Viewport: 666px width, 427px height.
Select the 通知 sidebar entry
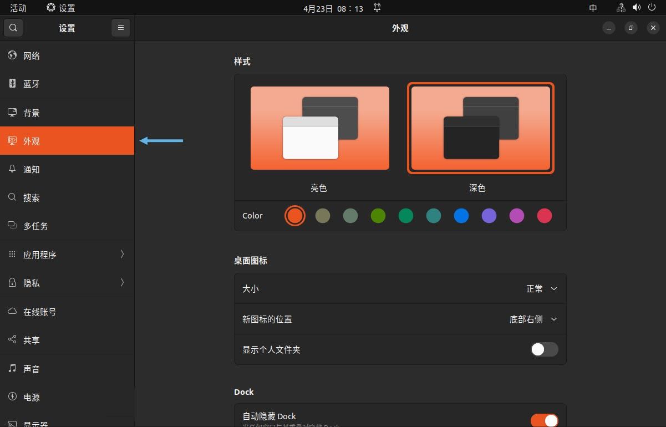(x=67, y=169)
